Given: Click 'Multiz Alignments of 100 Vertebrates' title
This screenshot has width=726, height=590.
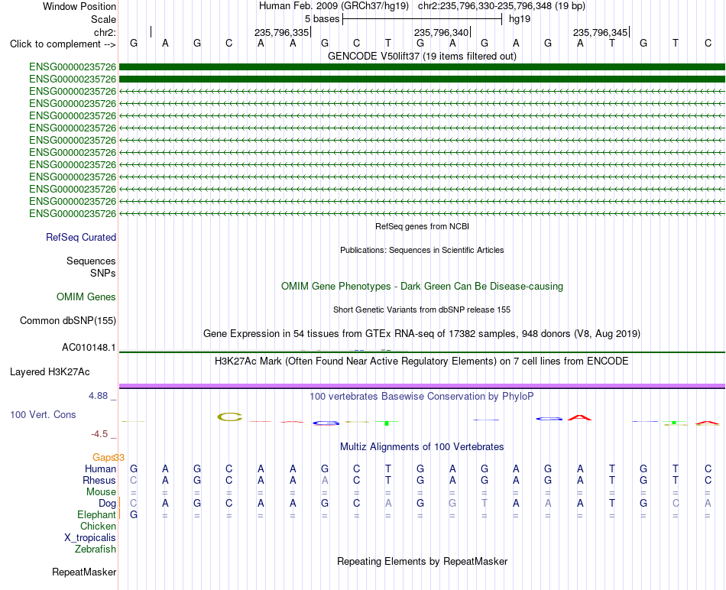Looking at the screenshot, I should (x=422, y=447).
